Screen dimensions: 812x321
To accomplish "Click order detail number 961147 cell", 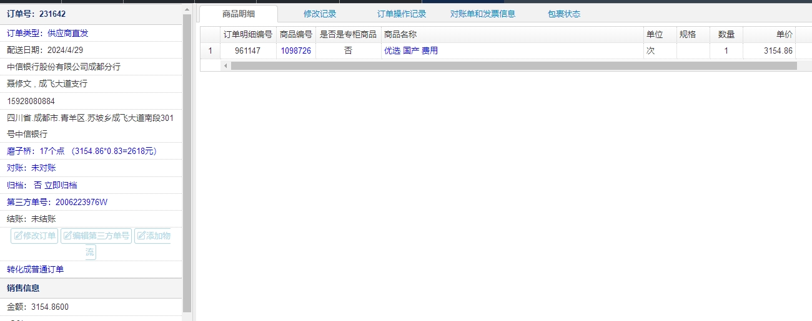I will pos(248,51).
